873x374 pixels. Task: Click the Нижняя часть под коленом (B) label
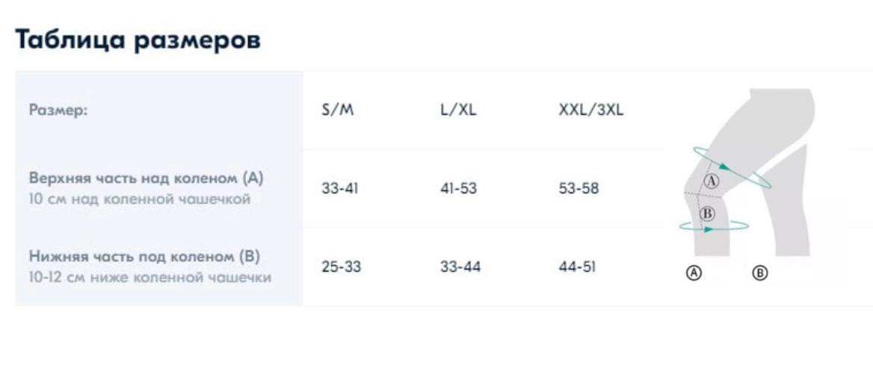(145, 256)
